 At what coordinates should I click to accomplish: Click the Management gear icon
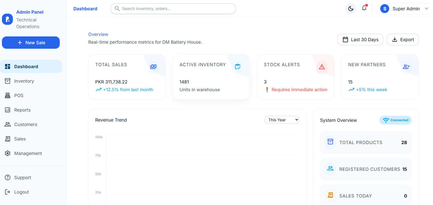pos(8,153)
